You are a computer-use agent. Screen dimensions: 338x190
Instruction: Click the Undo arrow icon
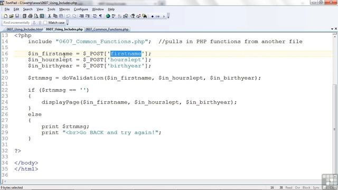[x=68, y=16]
